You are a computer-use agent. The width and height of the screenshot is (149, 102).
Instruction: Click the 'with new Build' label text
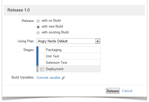(52, 27)
